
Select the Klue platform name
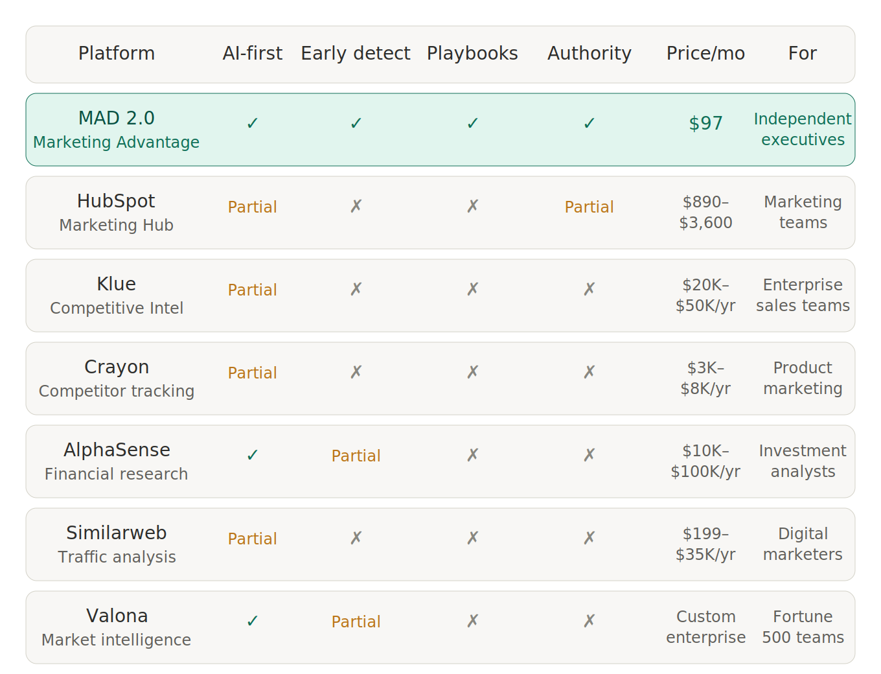point(117,284)
